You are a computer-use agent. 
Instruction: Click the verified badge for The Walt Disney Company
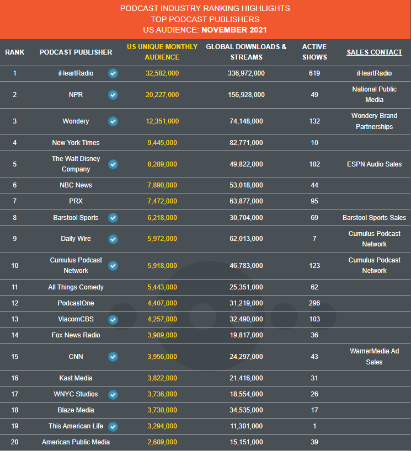[x=113, y=164]
